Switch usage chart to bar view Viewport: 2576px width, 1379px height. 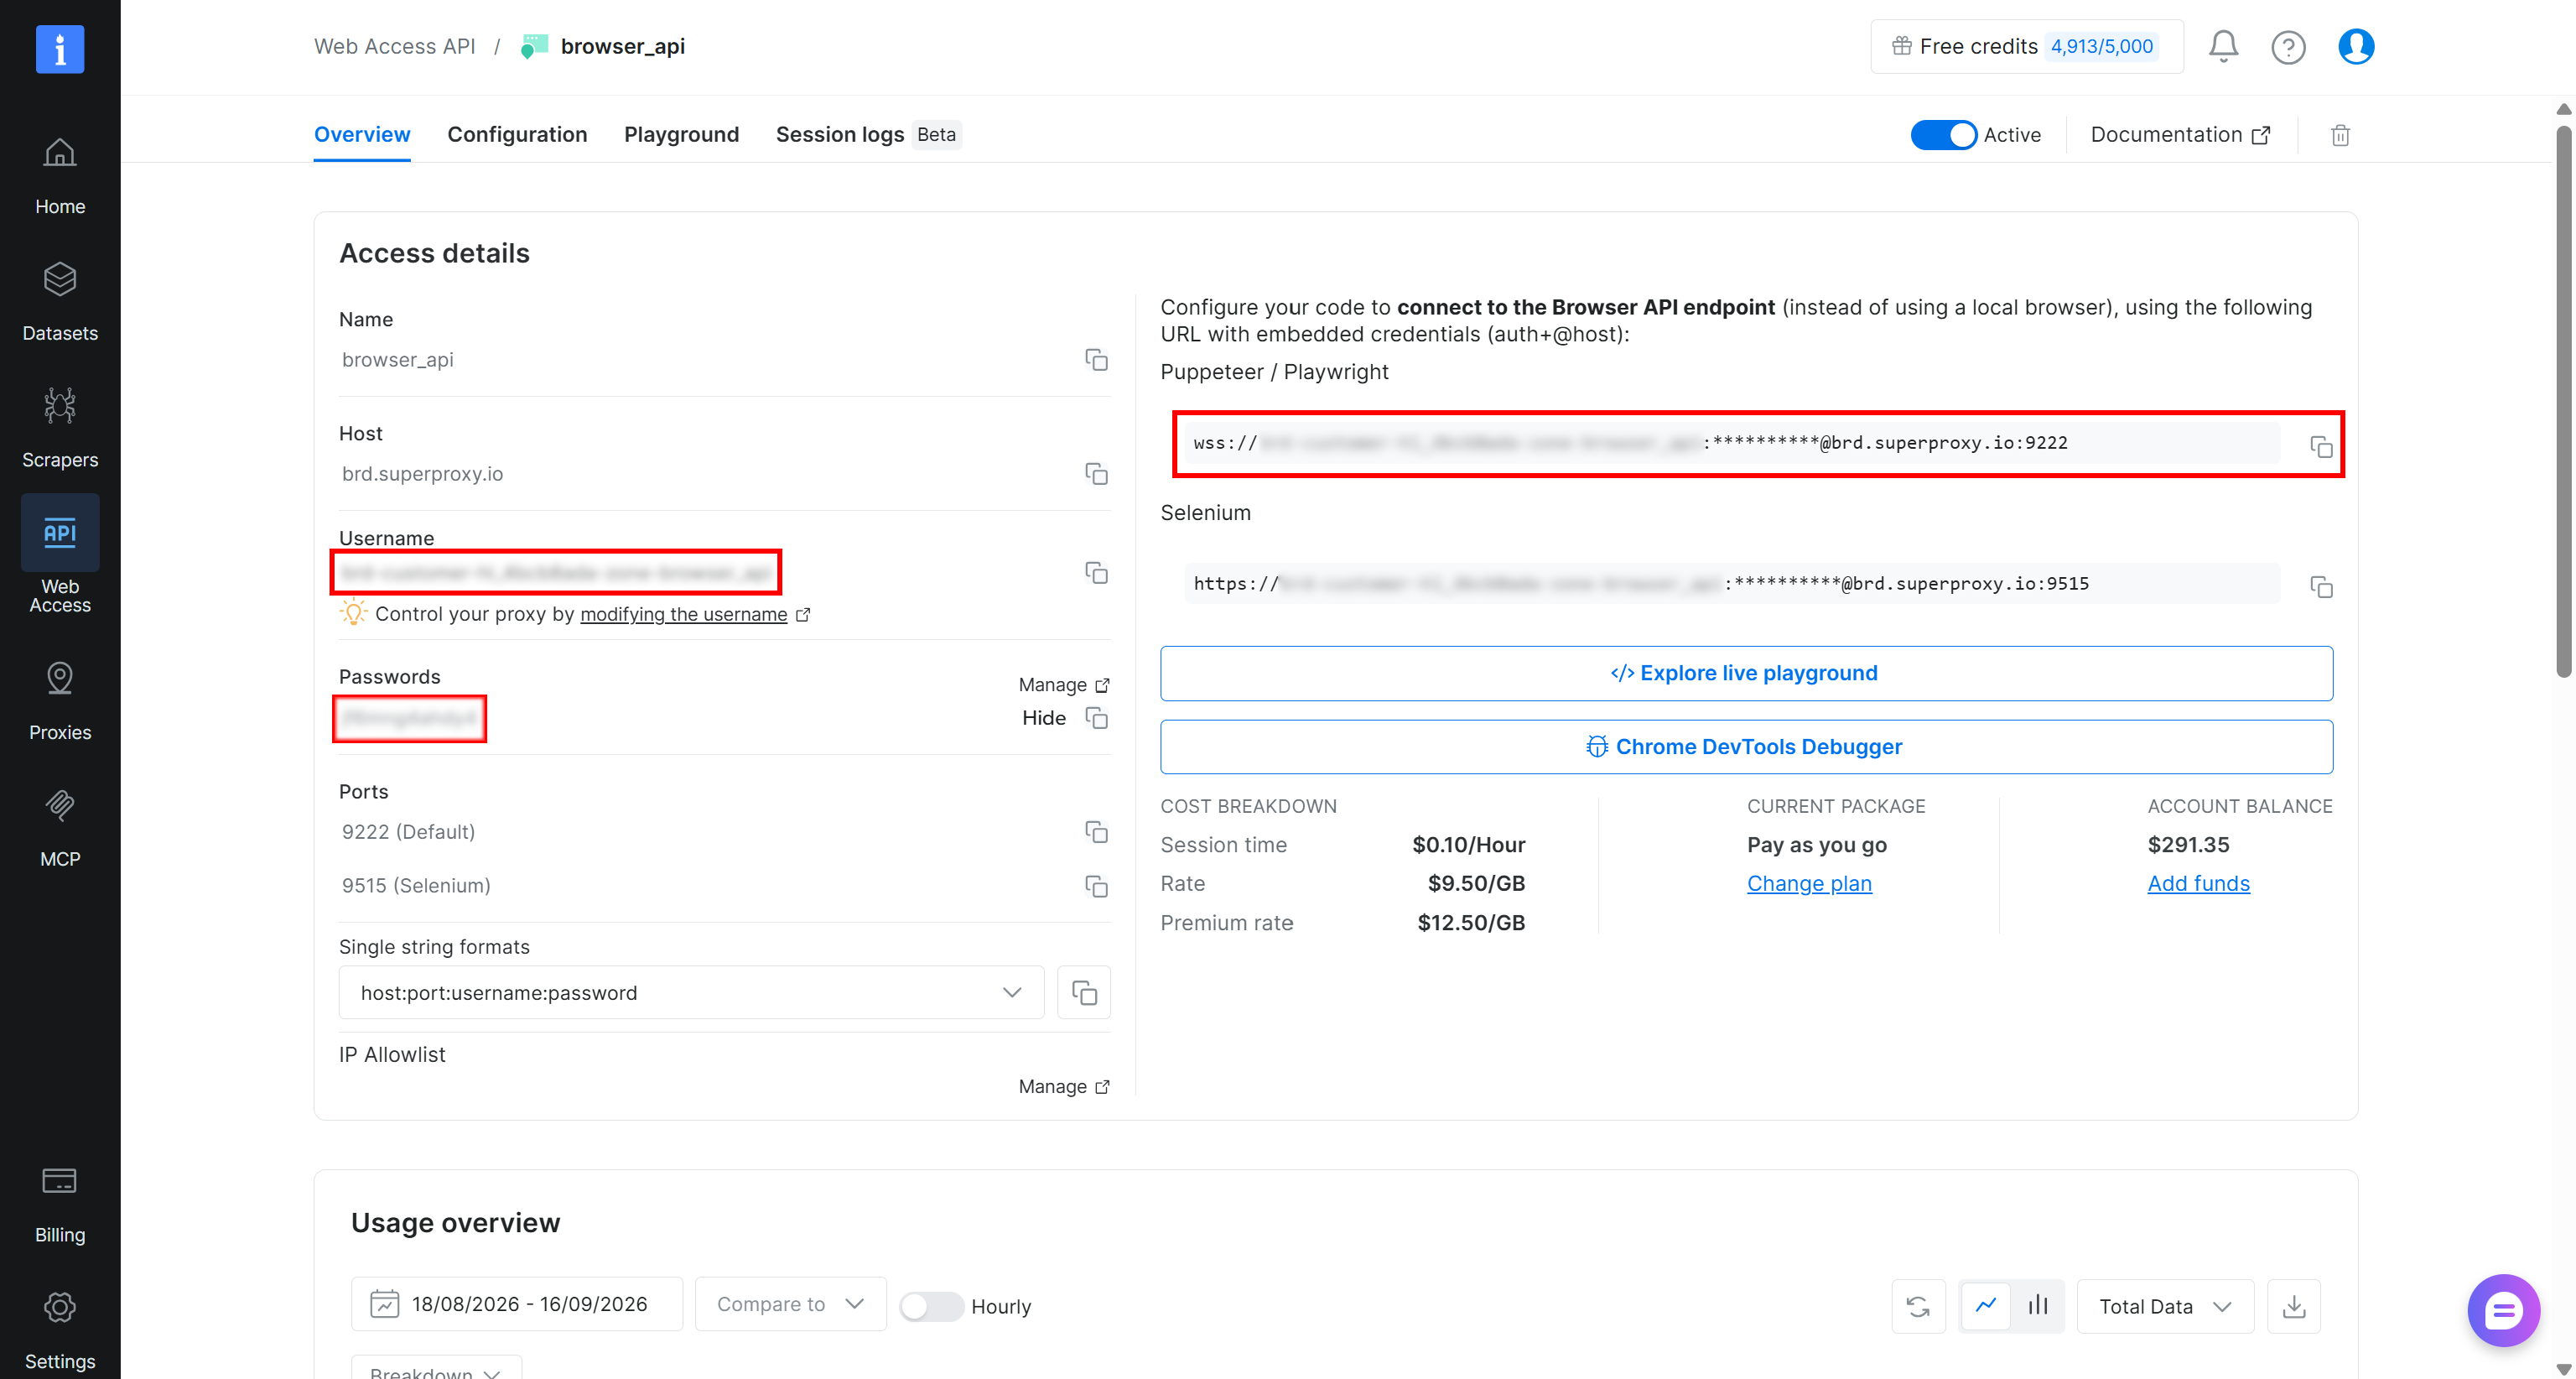click(2038, 1305)
